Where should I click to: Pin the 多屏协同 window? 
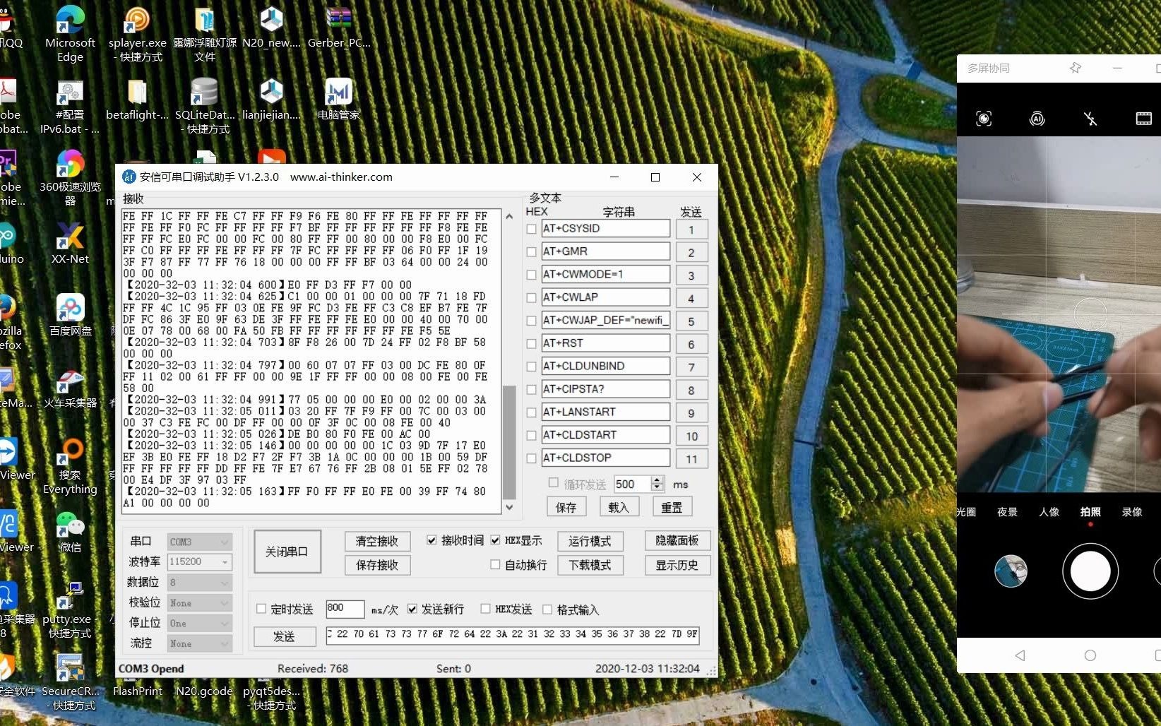tap(1075, 68)
